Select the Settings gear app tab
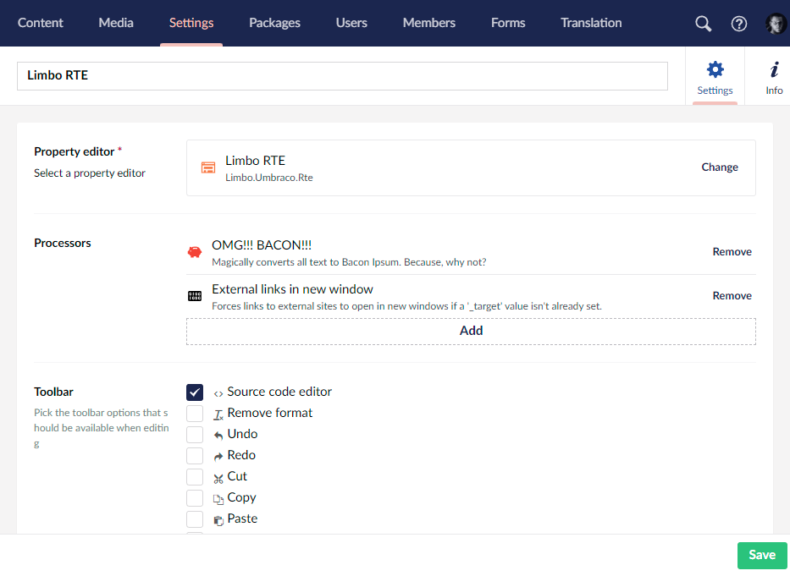Viewport: 790px width, 576px height. (715, 78)
